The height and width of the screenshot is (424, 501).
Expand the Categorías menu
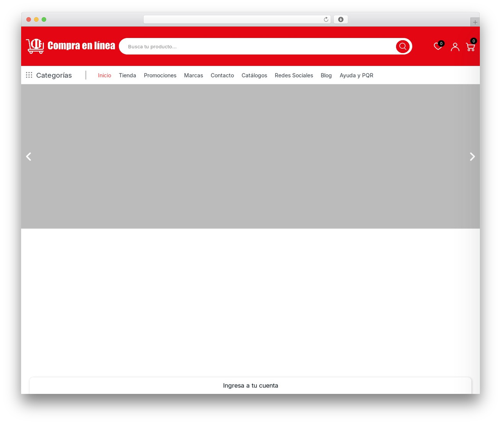(54, 75)
